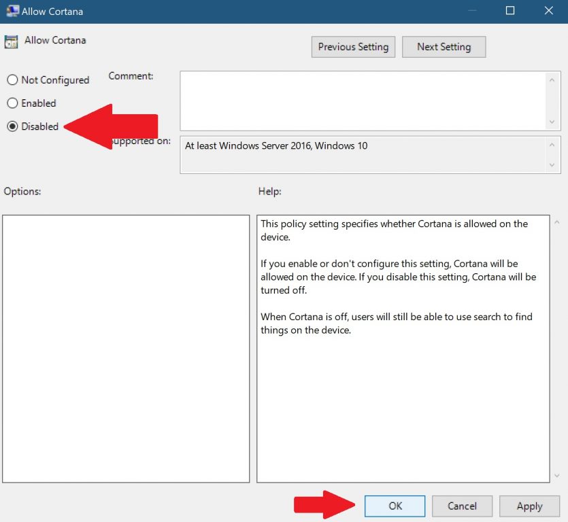Click the Comment box scroll up arrow

[x=552, y=80]
